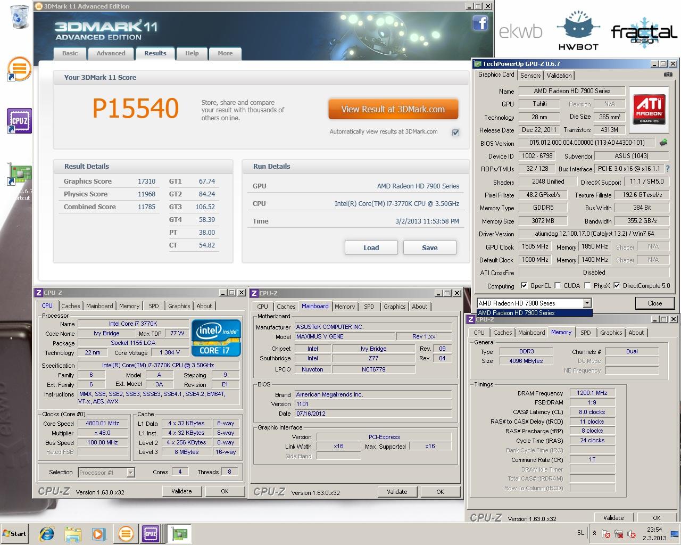Image resolution: width=681 pixels, height=545 pixels.
Task: Click the network tray icon
Action: [619, 534]
